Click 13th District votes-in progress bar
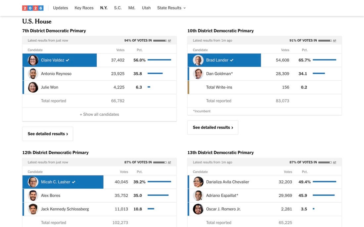 [x=325, y=162]
